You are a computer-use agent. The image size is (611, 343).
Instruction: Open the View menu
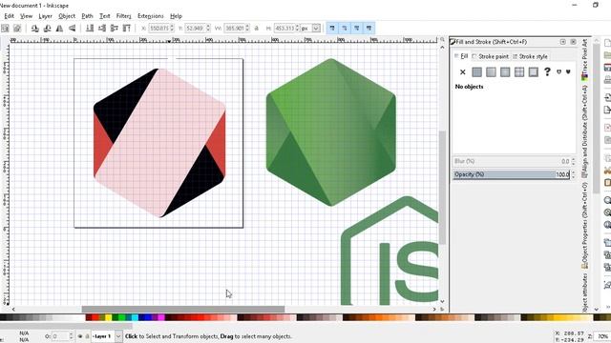click(x=26, y=16)
